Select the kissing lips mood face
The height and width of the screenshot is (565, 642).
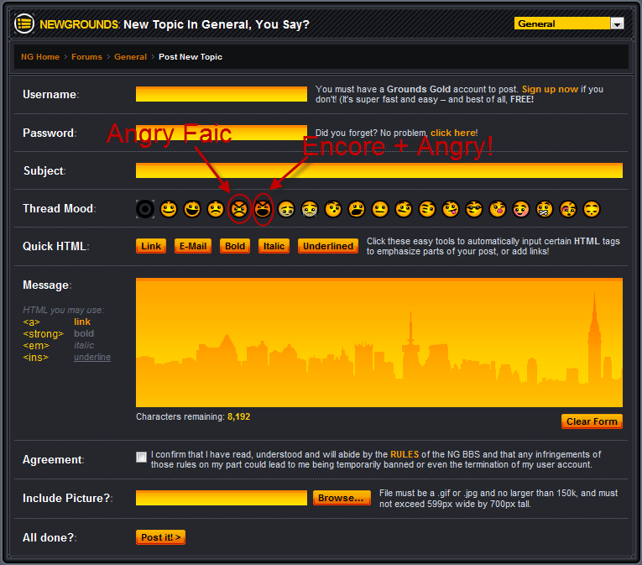(498, 209)
